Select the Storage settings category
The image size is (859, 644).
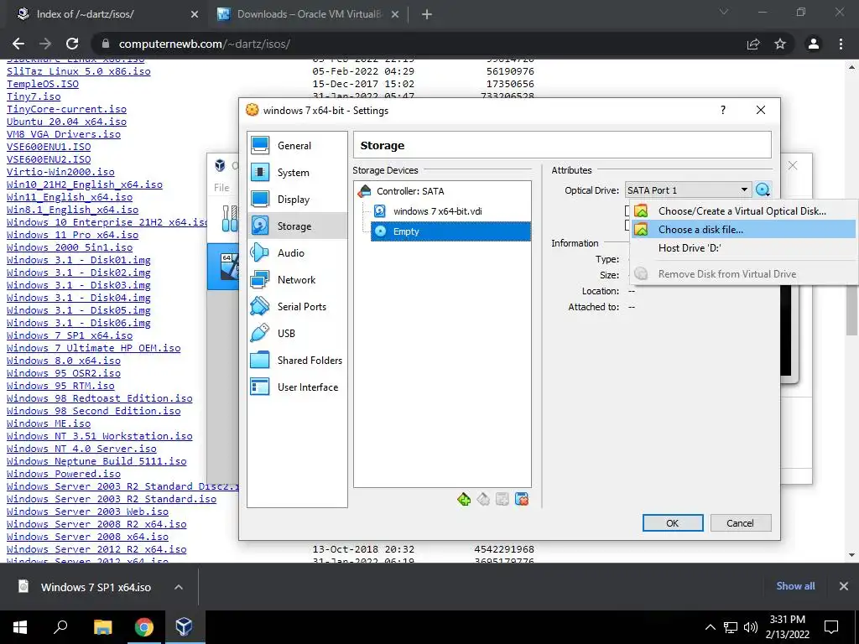(x=297, y=226)
